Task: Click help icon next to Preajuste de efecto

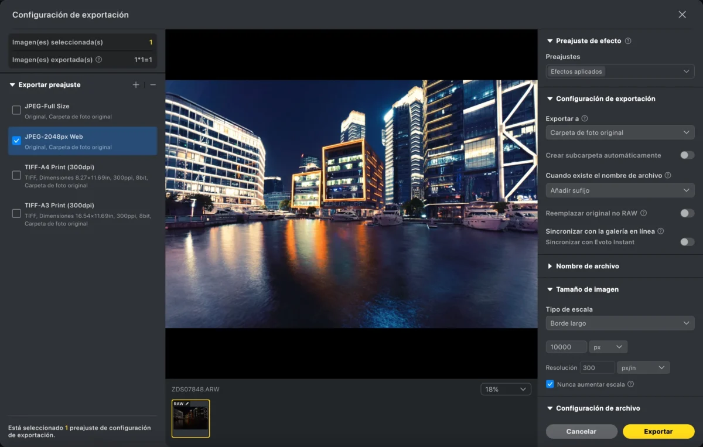Action: [628, 41]
